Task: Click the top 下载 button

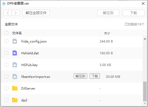Action: (133, 13)
